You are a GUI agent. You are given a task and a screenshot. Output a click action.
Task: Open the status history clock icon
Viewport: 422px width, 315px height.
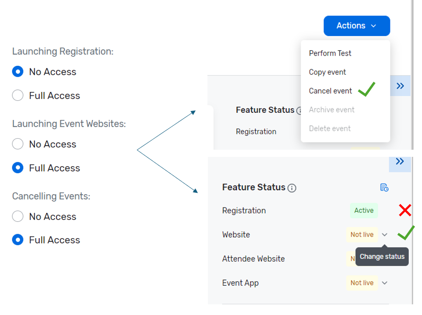[384, 187]
